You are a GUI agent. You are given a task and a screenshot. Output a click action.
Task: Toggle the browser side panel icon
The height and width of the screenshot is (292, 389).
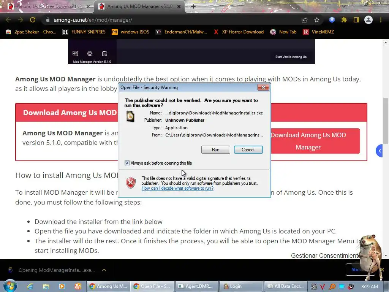click(356, 20)
